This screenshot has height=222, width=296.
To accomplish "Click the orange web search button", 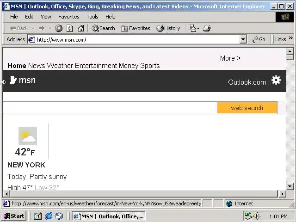I will tap(247, 108).
